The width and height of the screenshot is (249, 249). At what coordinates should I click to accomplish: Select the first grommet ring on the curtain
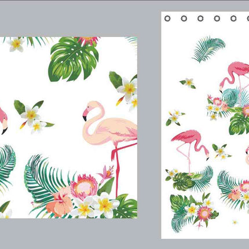(x=167, y=19)
